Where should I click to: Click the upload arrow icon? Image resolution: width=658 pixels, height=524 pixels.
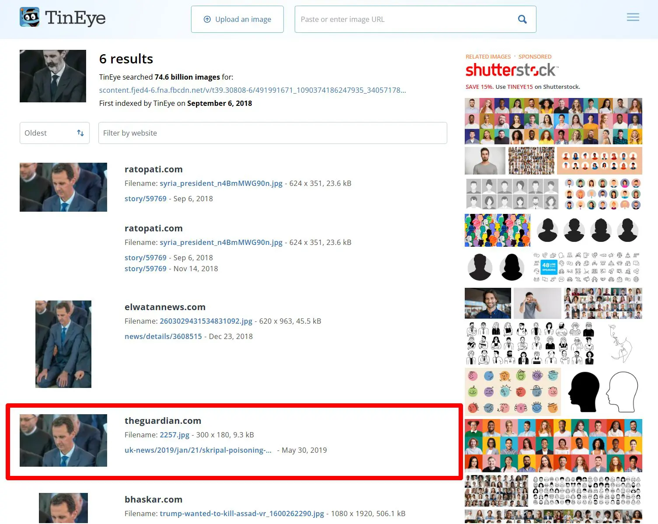(207, 19)
